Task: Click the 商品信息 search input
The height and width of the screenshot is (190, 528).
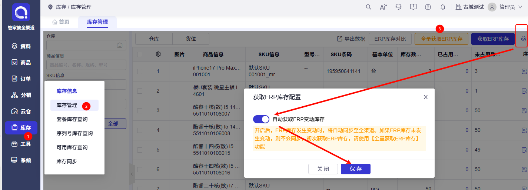Action: click(86, 65)
